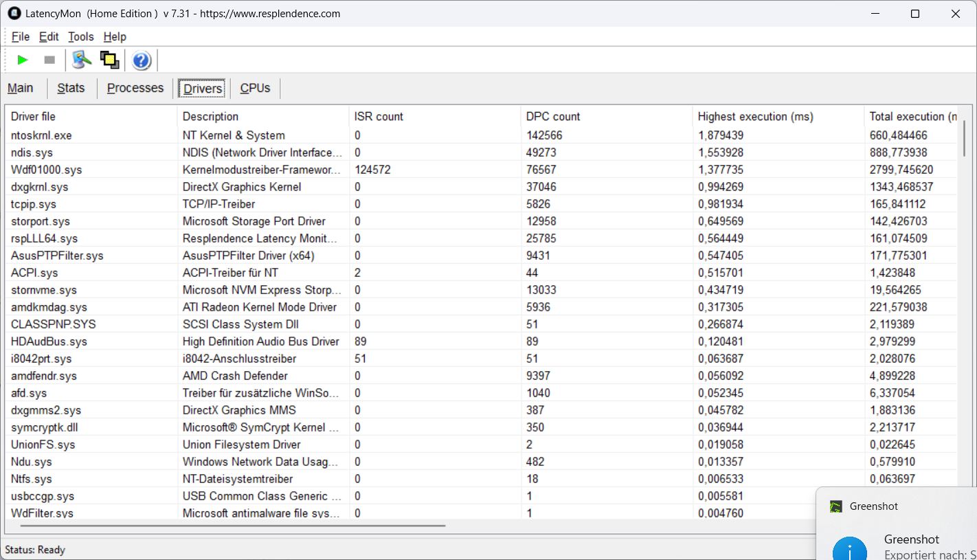Click the description 'DirectX Graphics Kernel'
The height and width of the screenshot is (560, 977).
(242, 187)
